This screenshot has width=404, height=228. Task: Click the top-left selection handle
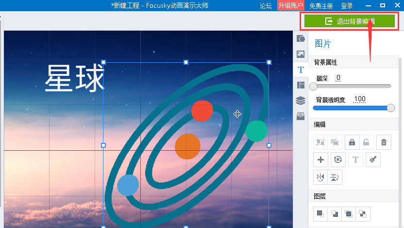103,62
